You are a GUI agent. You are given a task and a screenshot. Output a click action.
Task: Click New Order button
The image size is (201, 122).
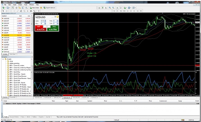pyautogui.click(x=34, y=8)
